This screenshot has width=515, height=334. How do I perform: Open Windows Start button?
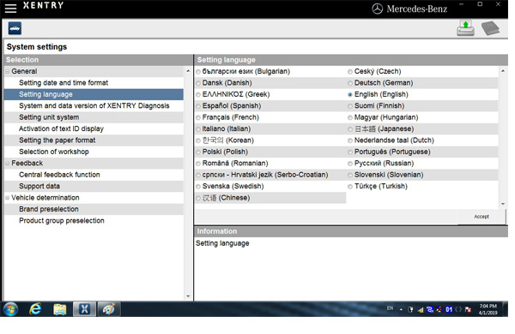tap(11, 309)
